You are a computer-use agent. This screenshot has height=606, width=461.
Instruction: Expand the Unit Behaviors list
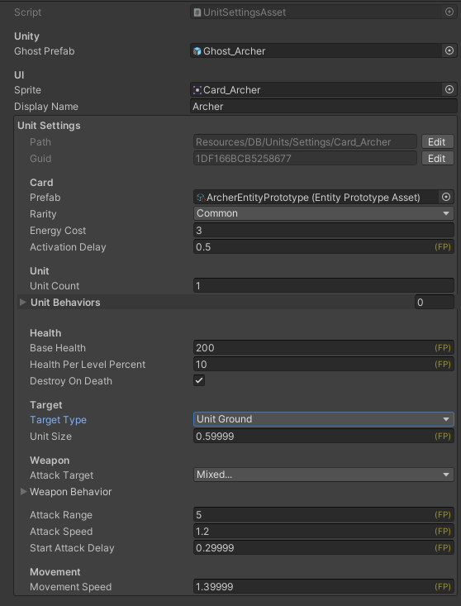click(x=23, y=303)
